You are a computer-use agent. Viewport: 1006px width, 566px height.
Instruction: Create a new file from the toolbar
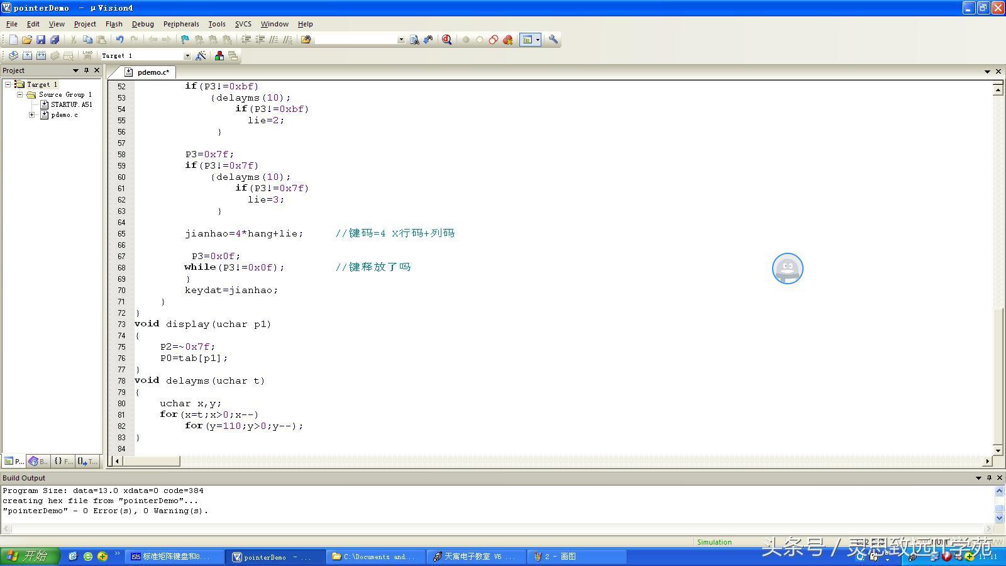(13, 40)
